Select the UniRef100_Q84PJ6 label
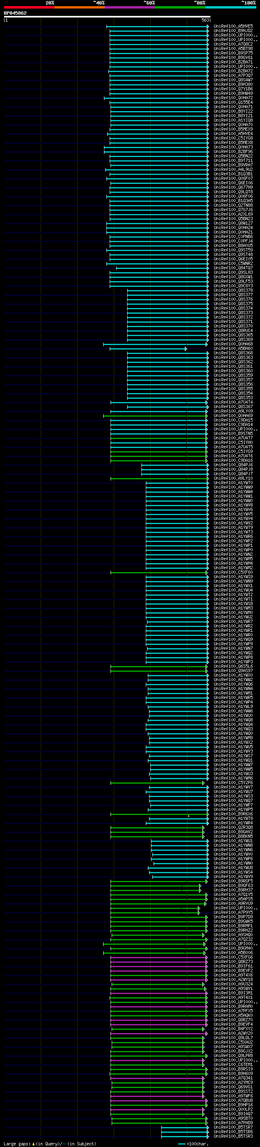260x1147 pixels. point(233,465)
